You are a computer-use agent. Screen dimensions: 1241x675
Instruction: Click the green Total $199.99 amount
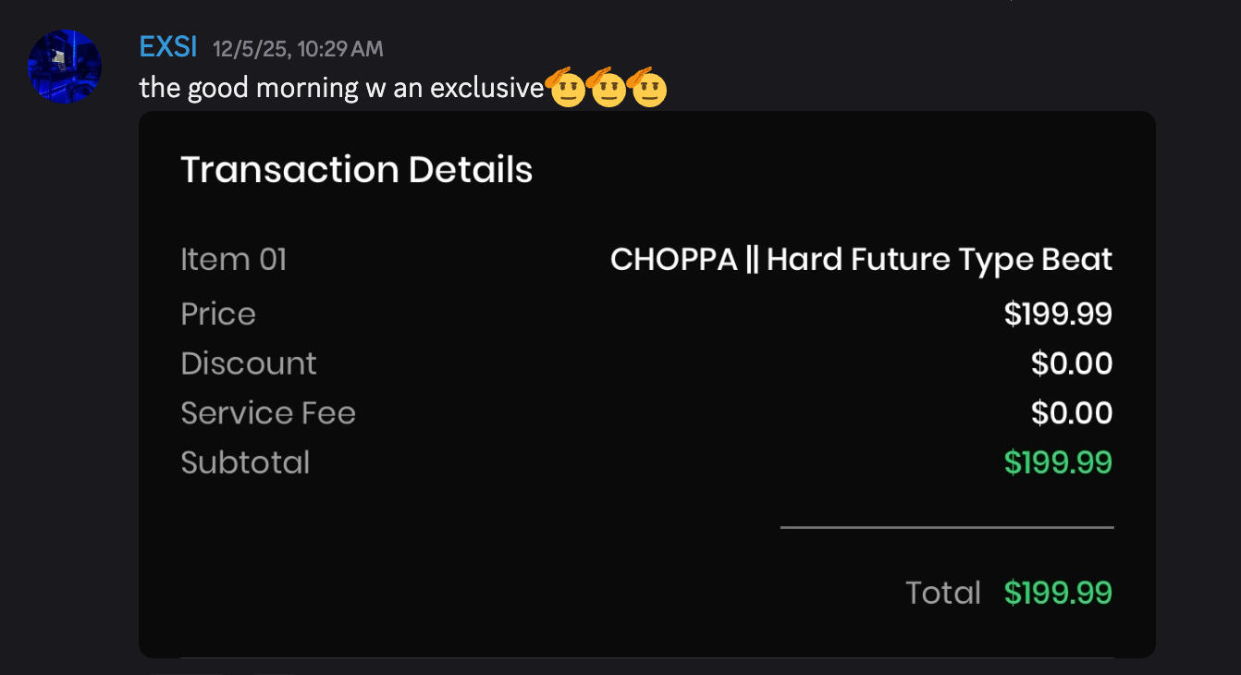click(1058, 593)
